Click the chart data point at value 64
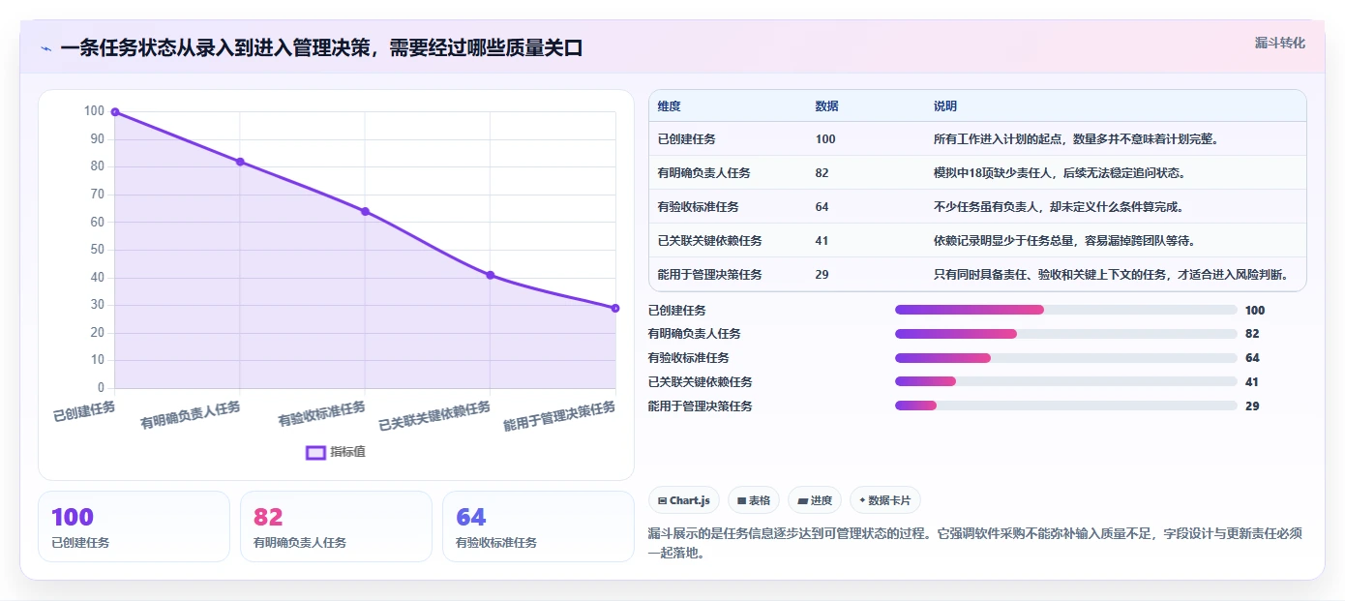The image size is (1345, 601). pyautogui.click(x=365, y=211)
